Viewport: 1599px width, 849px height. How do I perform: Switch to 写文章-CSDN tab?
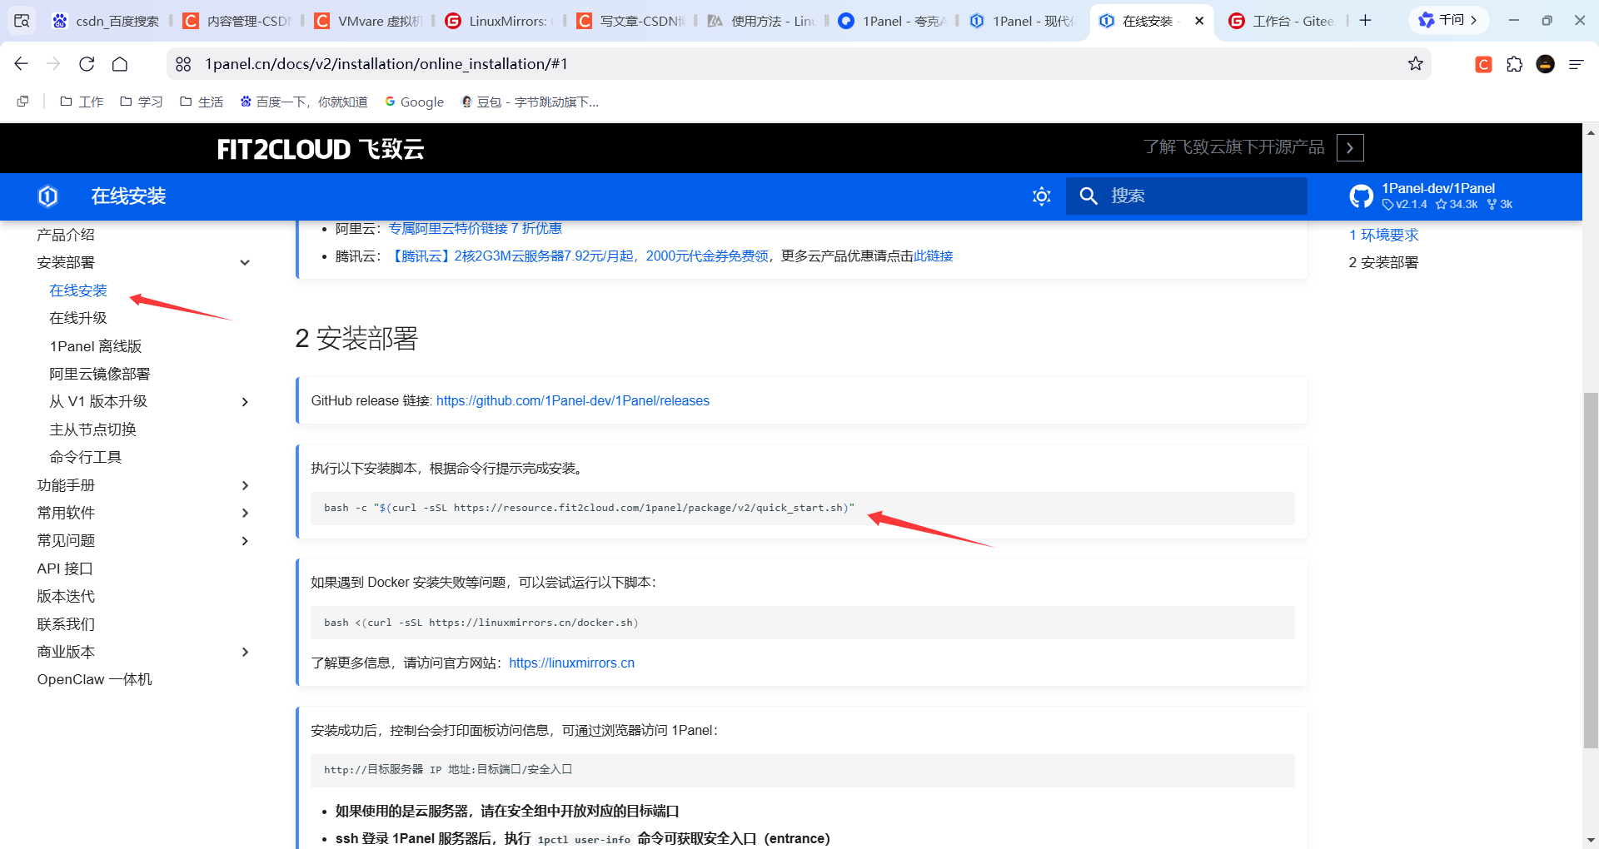pyautogui.click(x=630, y=21)
